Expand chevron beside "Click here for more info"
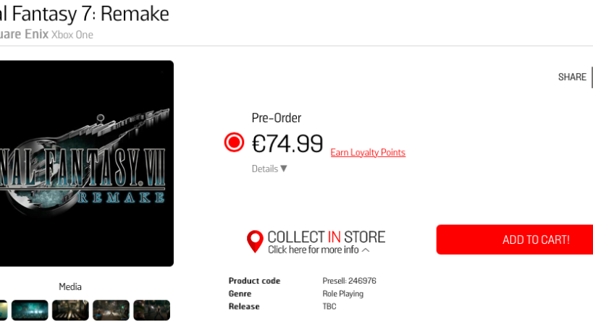Viewport: 593px width, 327px height. tap(365, 250)
